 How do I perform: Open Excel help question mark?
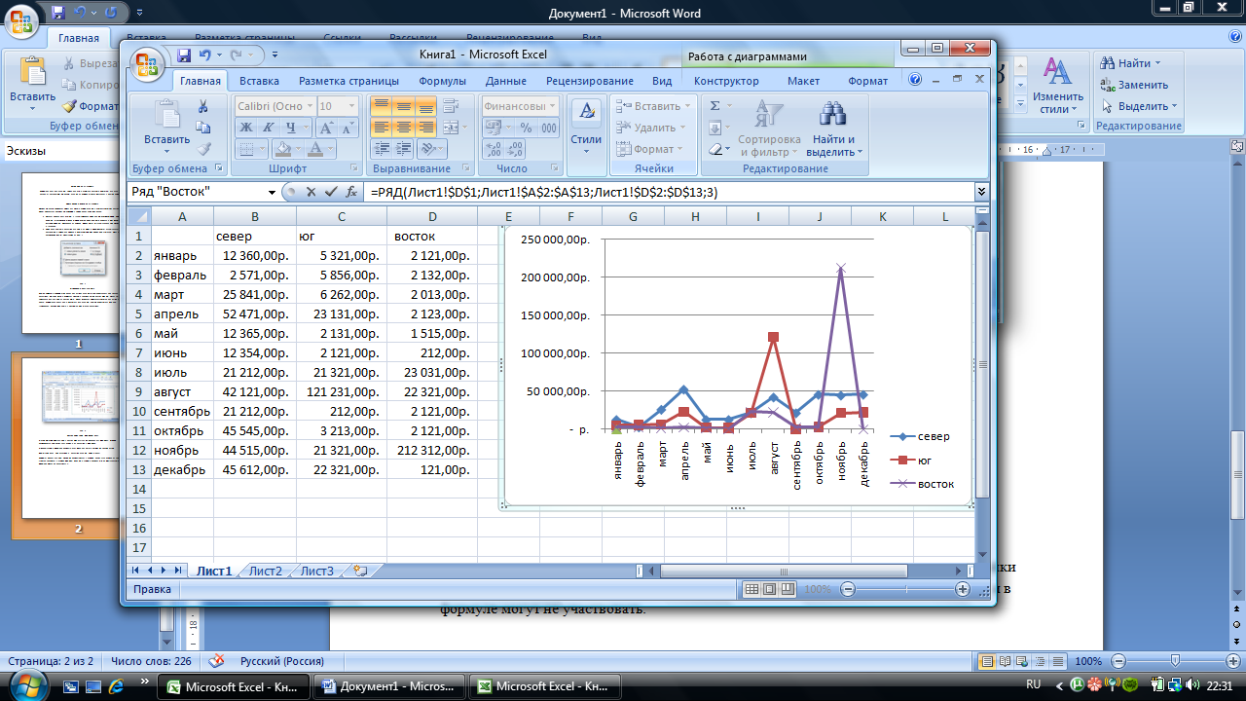click(x=915, y=81)
